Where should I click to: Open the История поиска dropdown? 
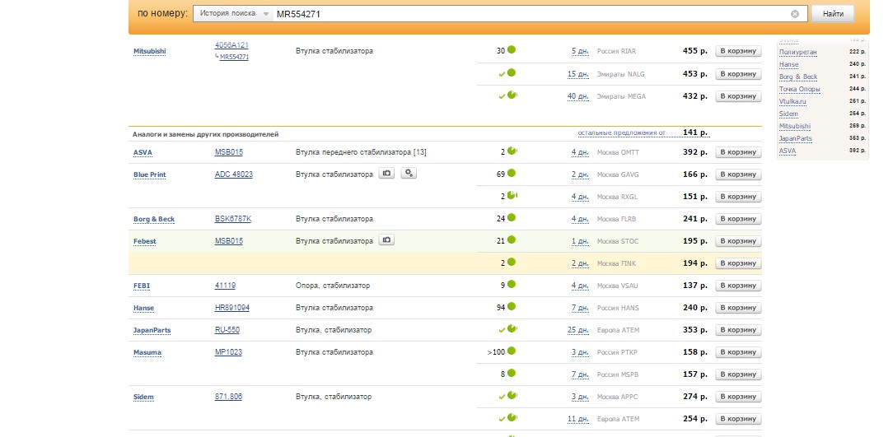pos(235,14)
